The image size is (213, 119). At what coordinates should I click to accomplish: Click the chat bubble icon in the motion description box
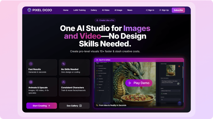coord(178,84)
